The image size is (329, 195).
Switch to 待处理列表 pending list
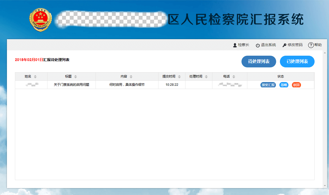click(259, 62)
